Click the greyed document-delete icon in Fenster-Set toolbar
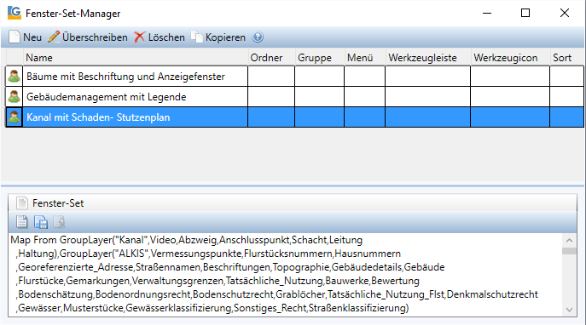Image resolution: width=586 pixels, height=325 pixels. click(x=59, y=222)
